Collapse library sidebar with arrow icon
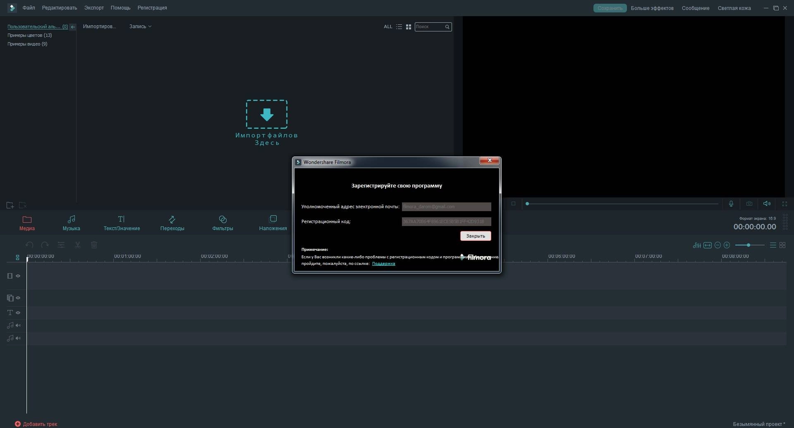Viewport: 794px width, 428px height. click(73, 27)
